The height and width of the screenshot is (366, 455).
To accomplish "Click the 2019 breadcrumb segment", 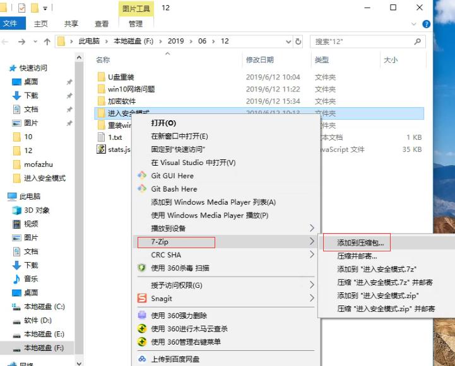I will click(x=175, y=41).
